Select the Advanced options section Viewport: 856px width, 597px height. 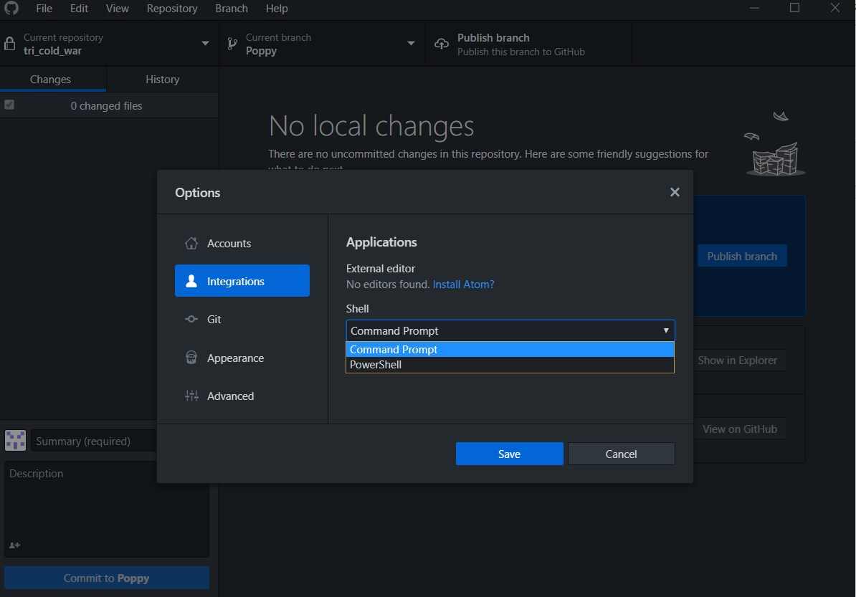point(242,396)
